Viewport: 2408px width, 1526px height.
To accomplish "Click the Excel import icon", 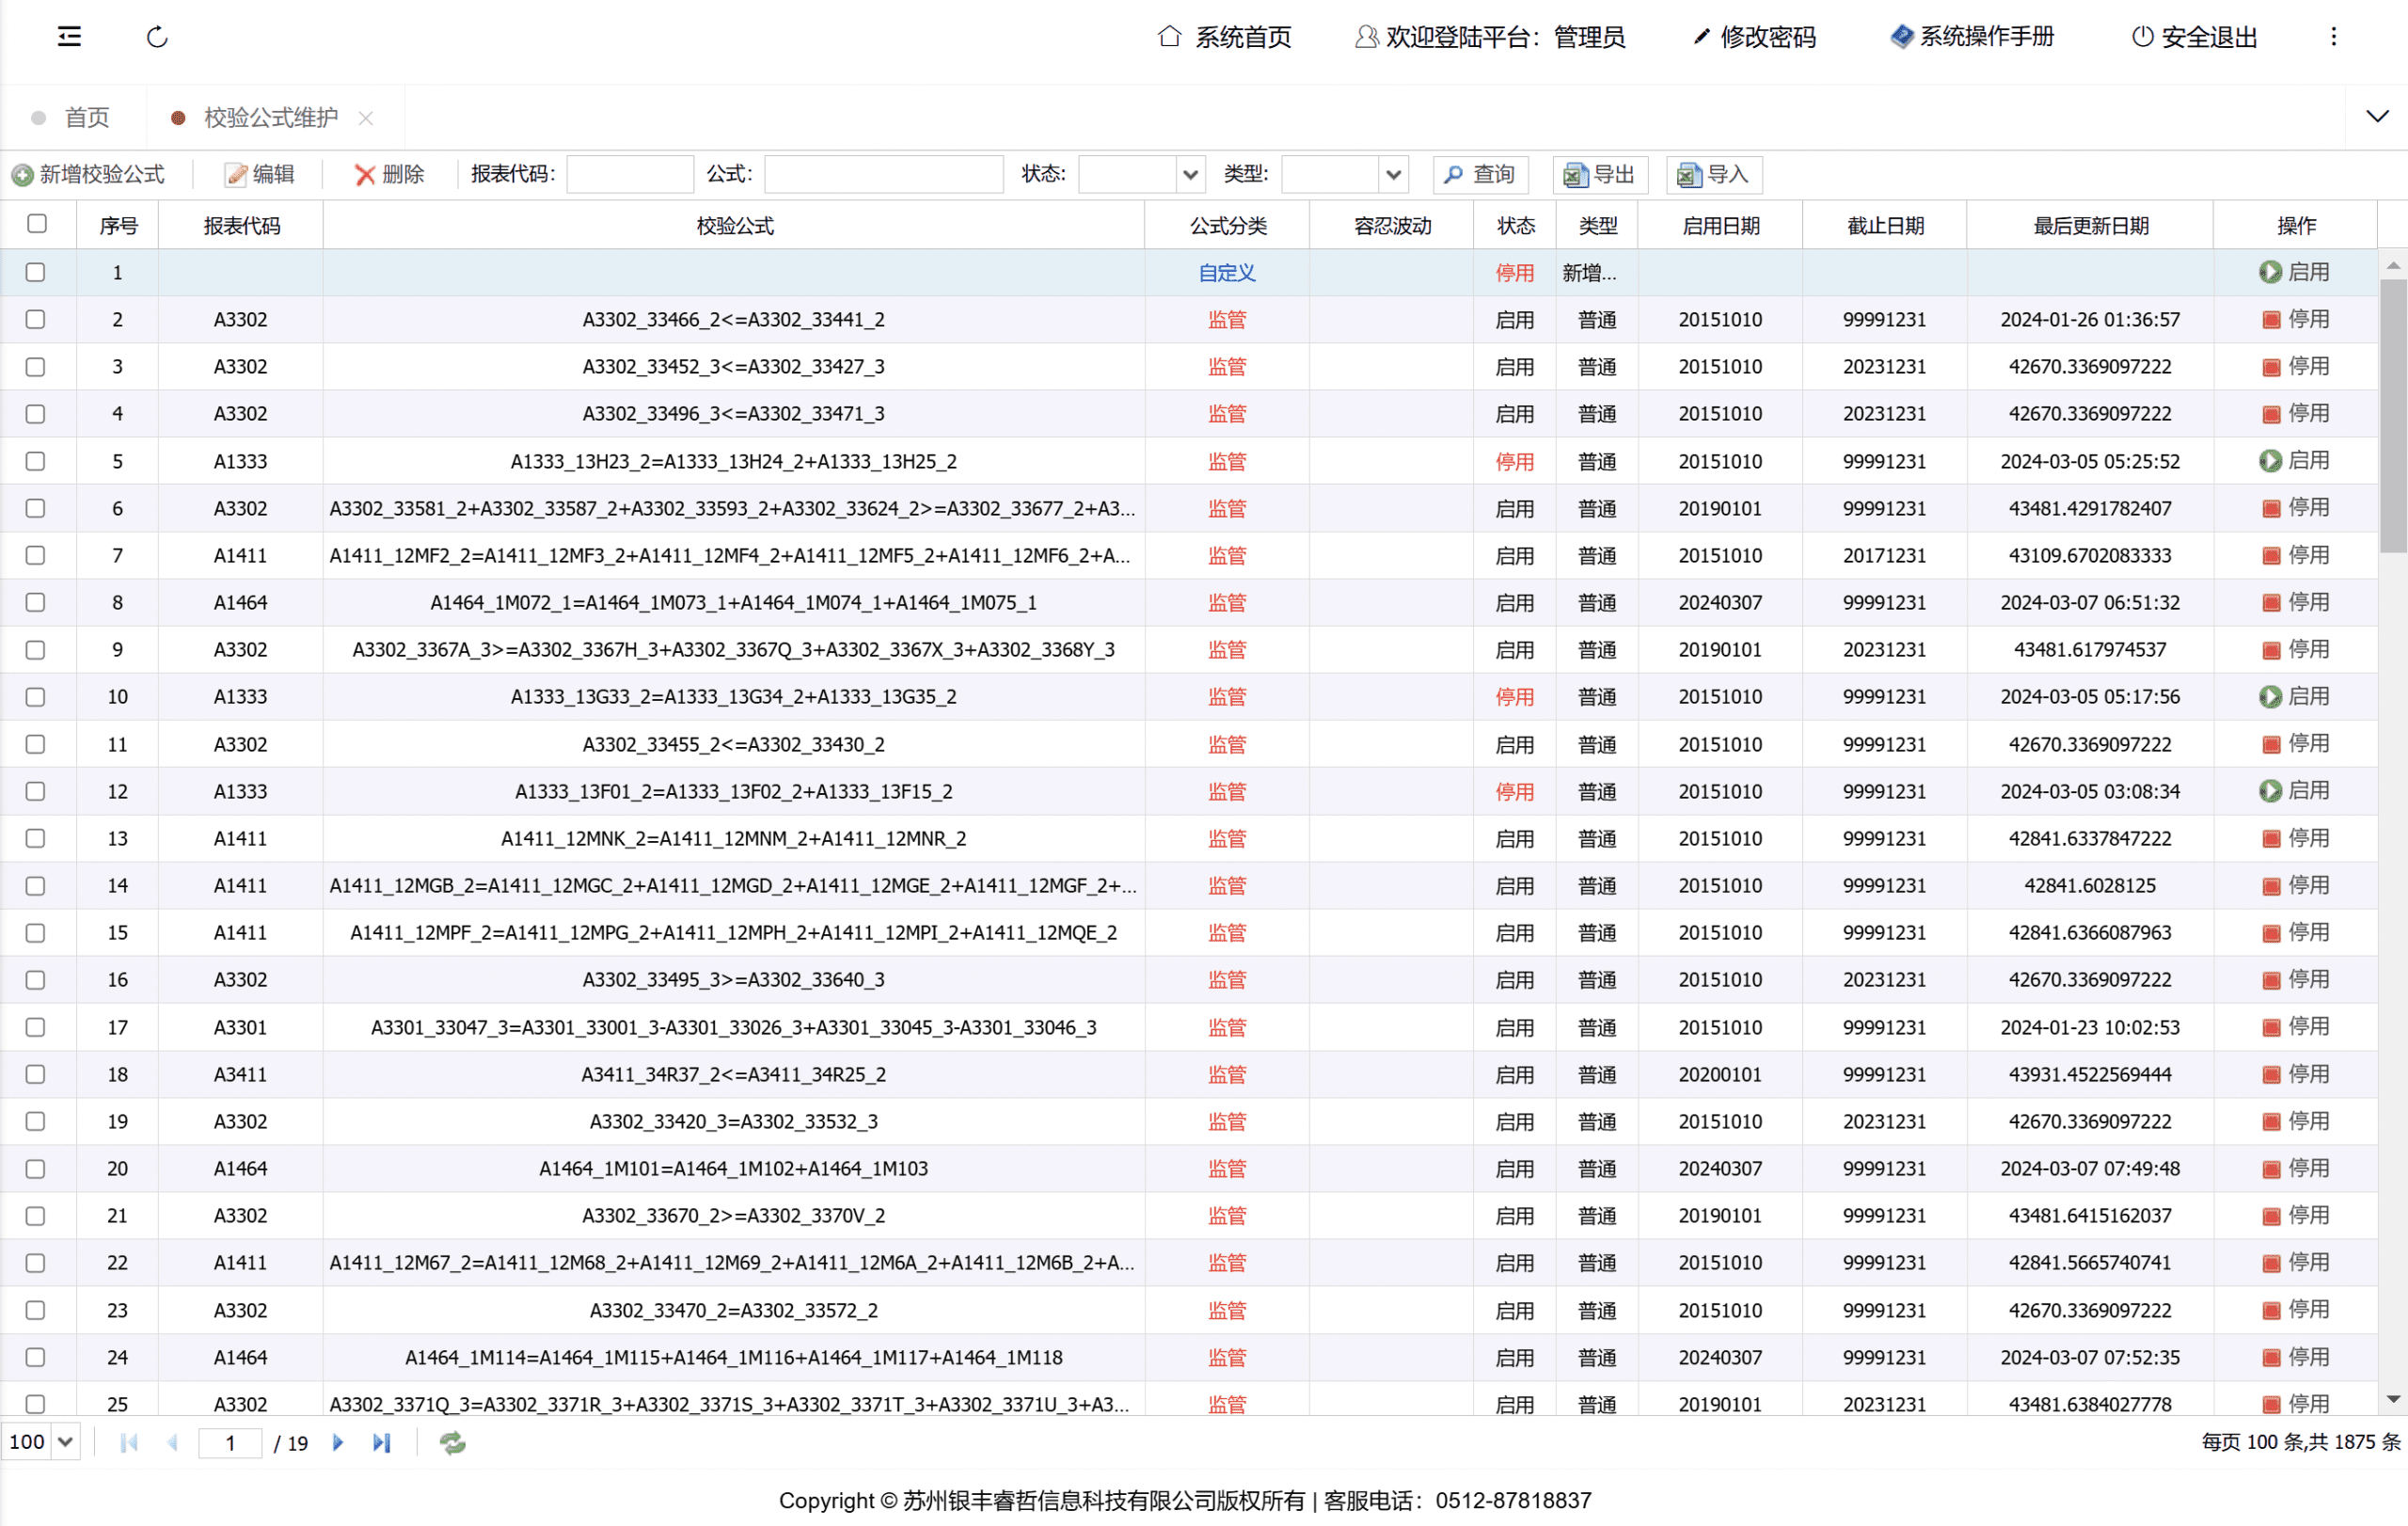I will 1689,175.
